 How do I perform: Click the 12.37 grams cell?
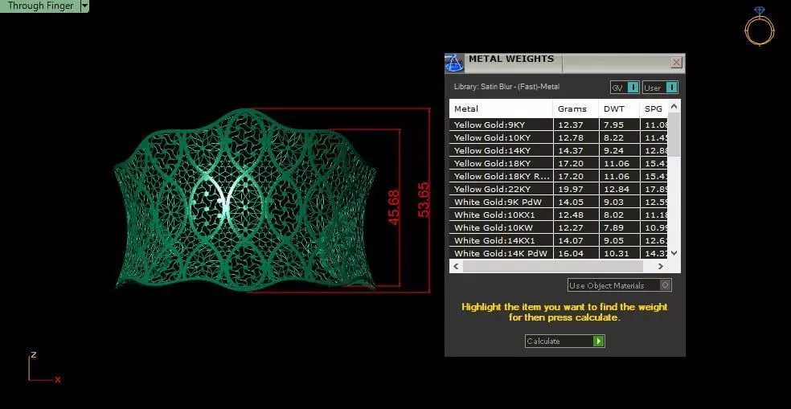click(576, 125)
